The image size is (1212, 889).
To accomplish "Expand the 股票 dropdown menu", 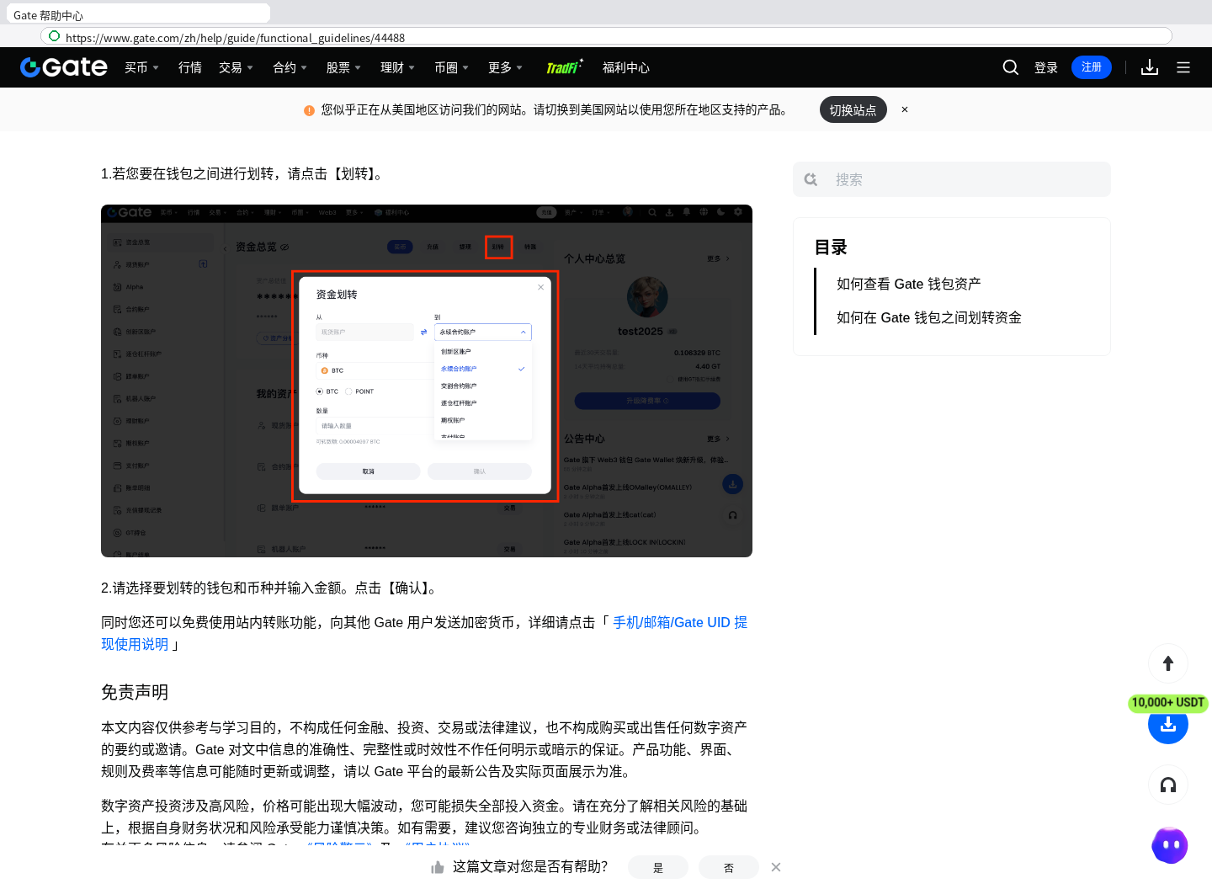I will click(x=343, y=67).
